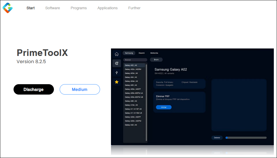
Task: Click the Buscar search field
Action: point(135,60)
